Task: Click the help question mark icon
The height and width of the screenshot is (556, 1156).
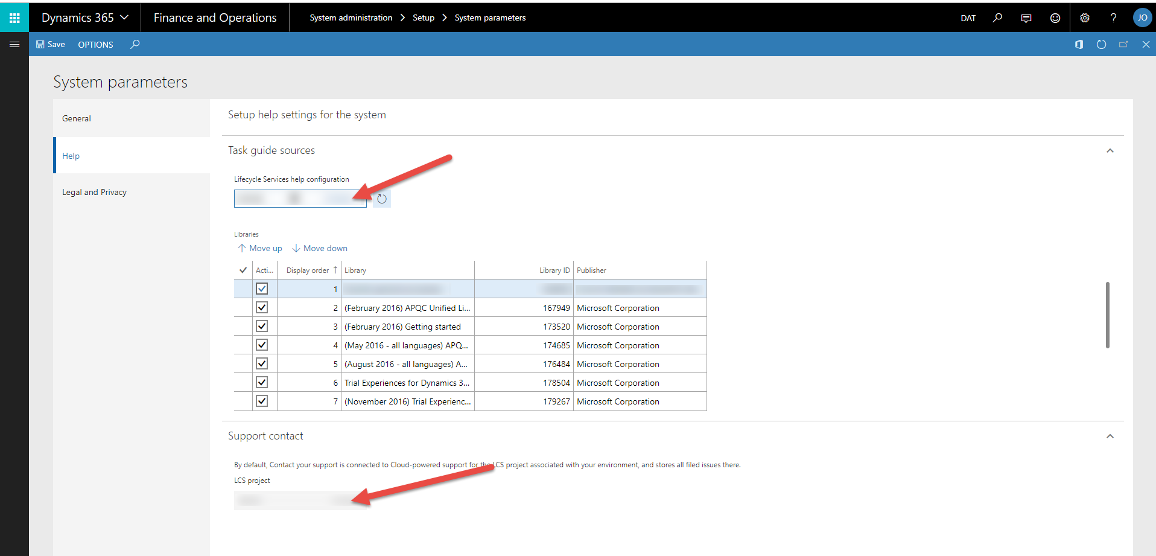Action: [x=1113, y=18]
